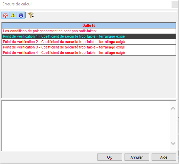The image size is (179, 164).
Task: Toggle the blue information messages filter
Action: [x=21, y=15]
